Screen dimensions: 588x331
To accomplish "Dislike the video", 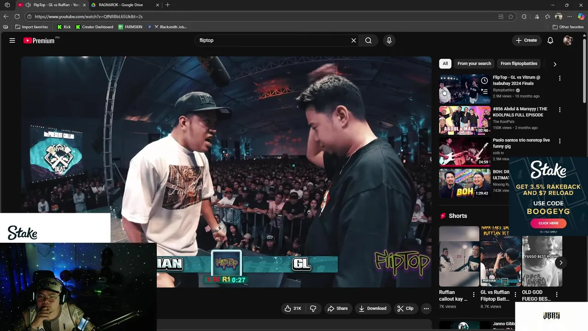I will coord(313,308).
